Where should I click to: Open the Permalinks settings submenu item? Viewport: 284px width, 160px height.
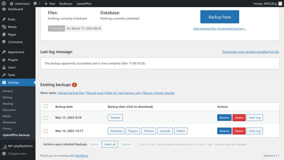tap(10, 122)
